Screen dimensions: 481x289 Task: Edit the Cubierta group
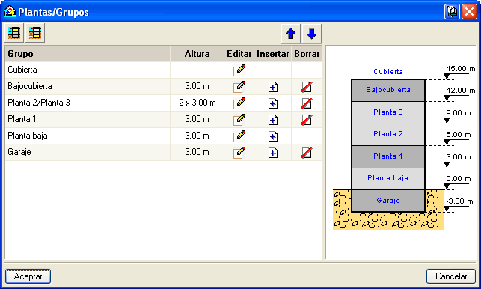[x=239, y=70]
